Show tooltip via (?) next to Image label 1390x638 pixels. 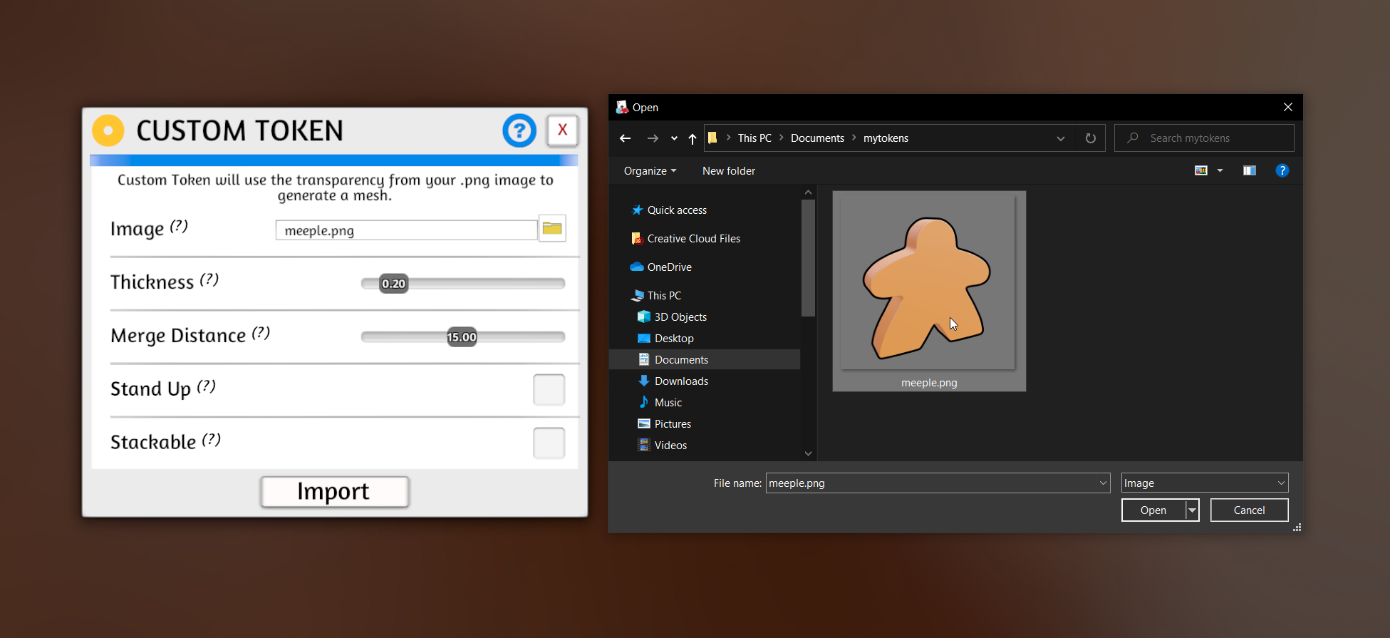click(x=179, y=226)
